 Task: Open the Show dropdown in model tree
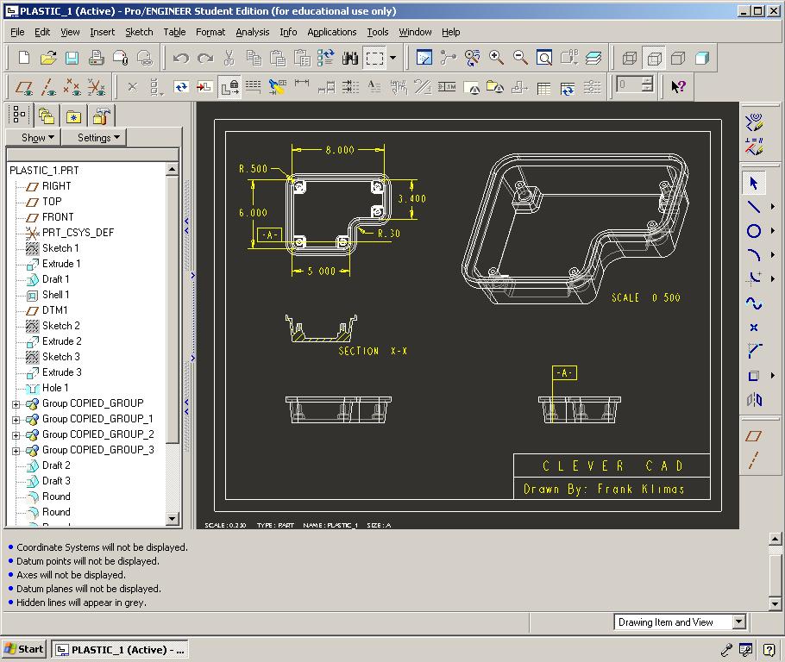point(38,137)
